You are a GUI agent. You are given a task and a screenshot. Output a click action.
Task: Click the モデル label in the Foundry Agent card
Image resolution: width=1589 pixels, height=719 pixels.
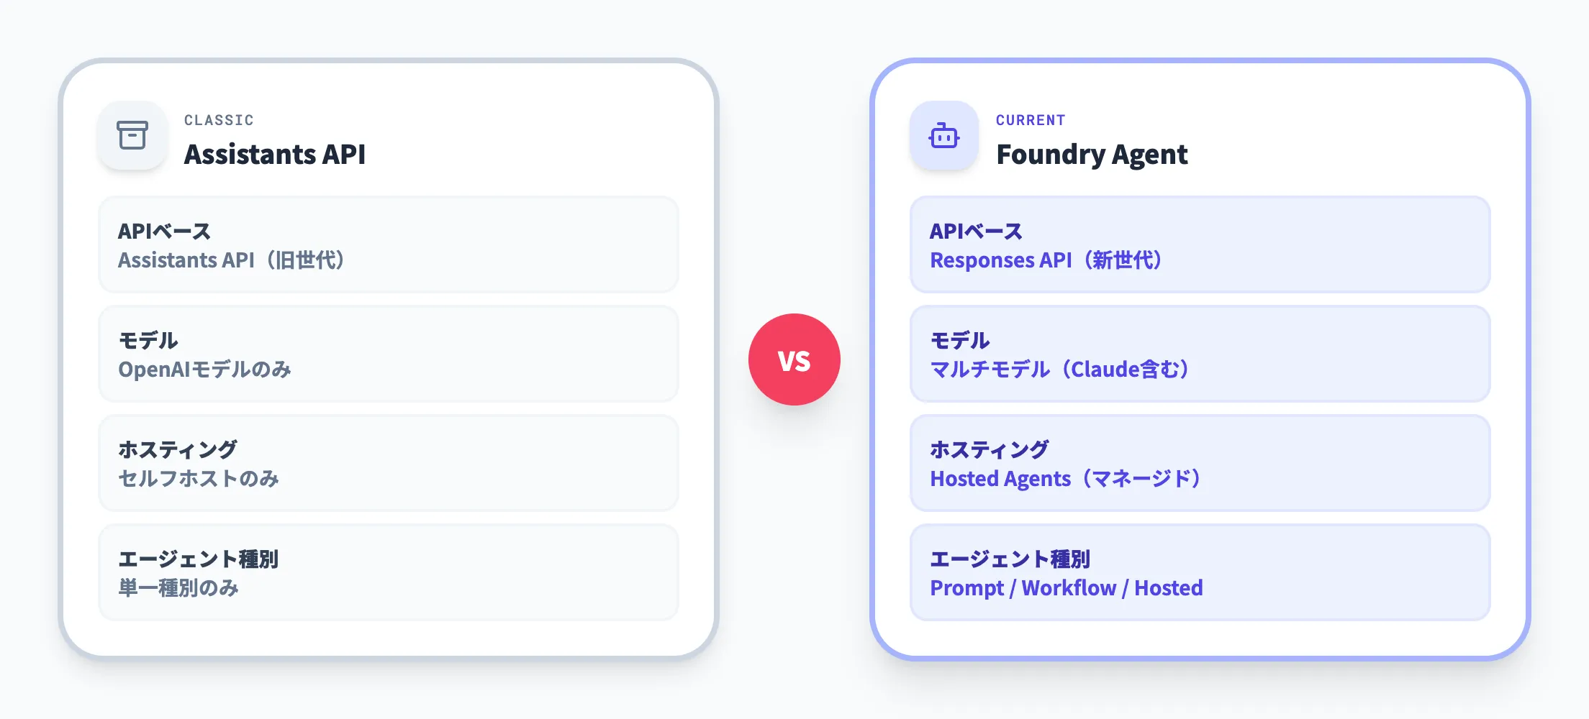[959, 340]
